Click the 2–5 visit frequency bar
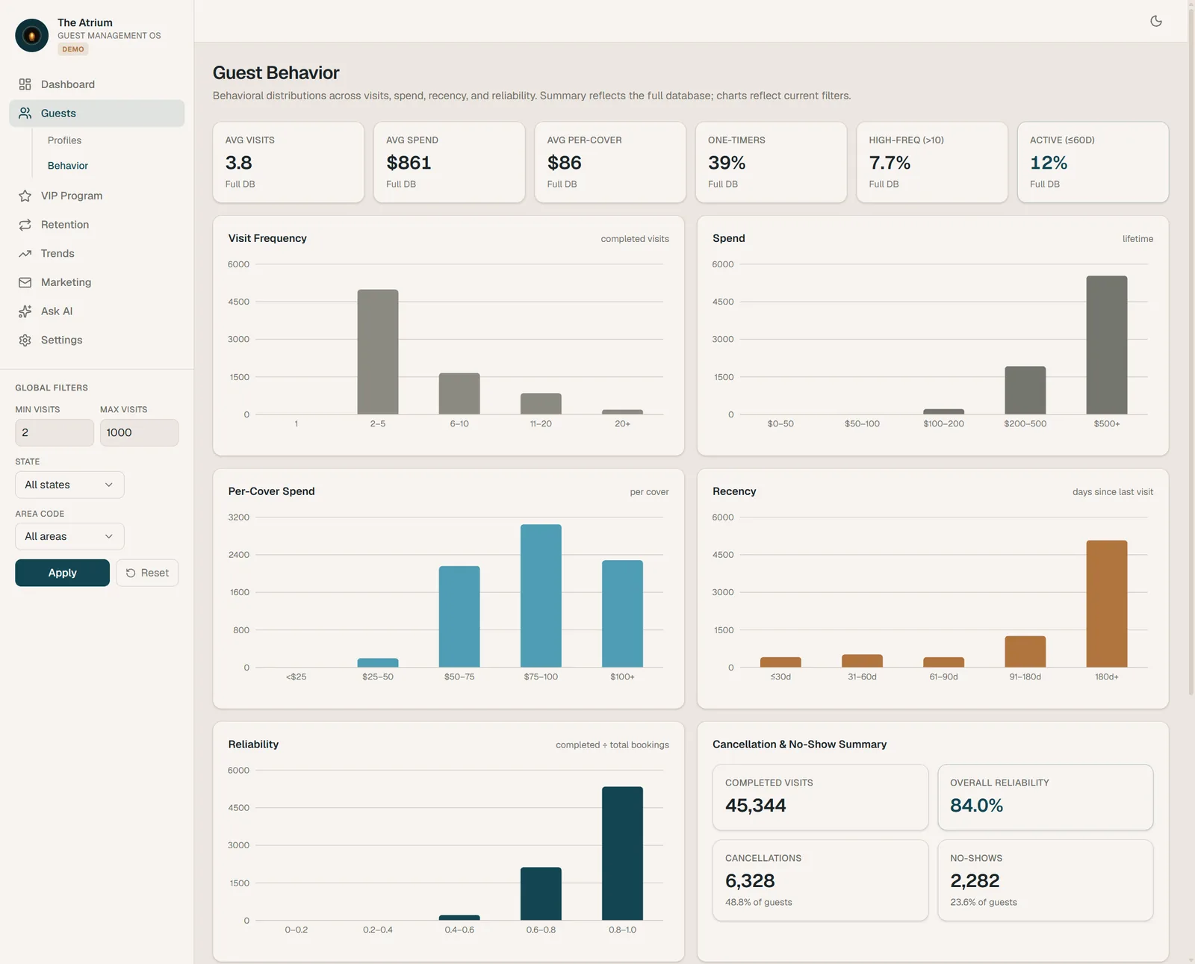Image resolution: width=1195 pixels, height=964 pixels. coord(378,352)
